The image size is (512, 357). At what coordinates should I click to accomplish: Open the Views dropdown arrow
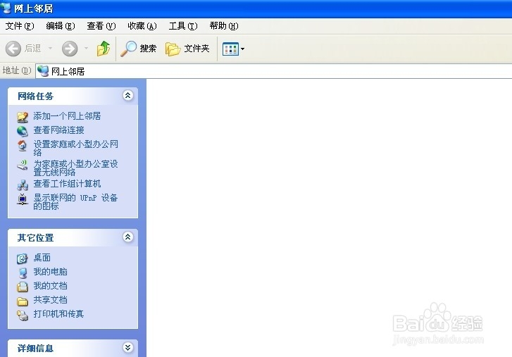click(242, 49)
